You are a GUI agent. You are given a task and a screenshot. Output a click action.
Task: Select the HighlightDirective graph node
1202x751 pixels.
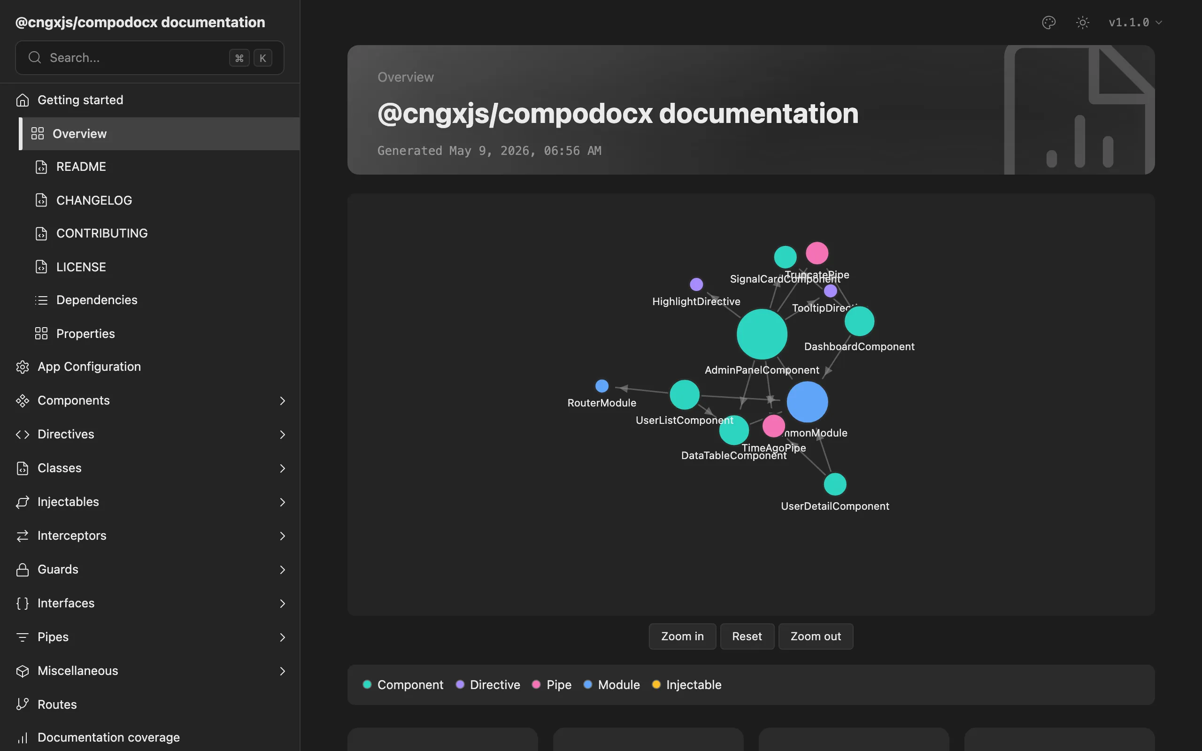696,284
